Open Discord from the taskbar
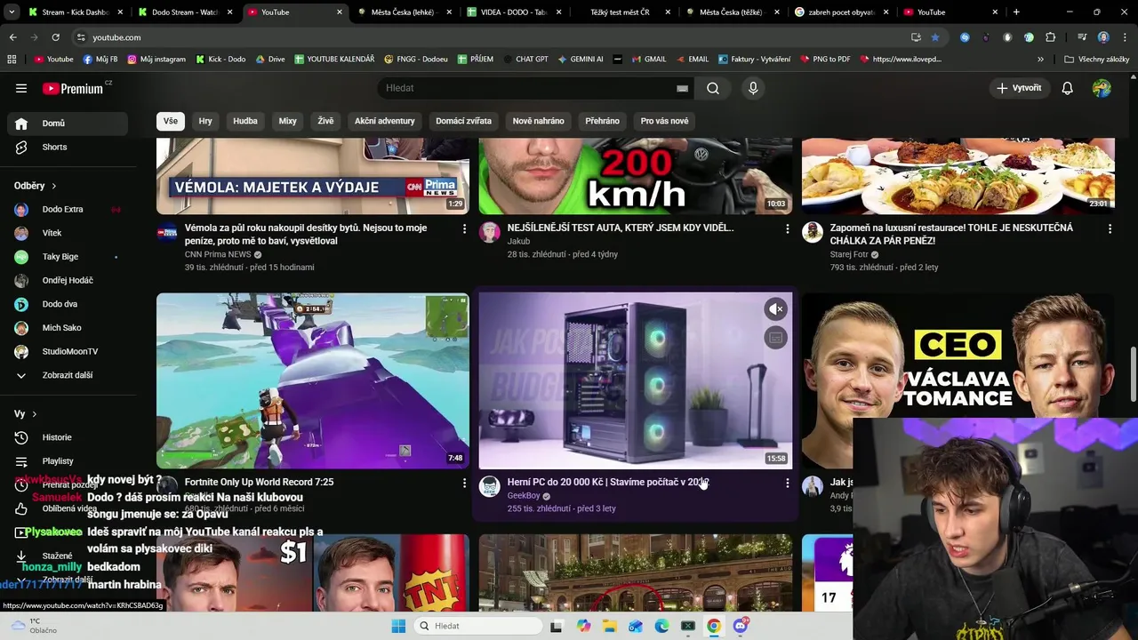Screen dimensions: 1138x640 pos(740,626)
